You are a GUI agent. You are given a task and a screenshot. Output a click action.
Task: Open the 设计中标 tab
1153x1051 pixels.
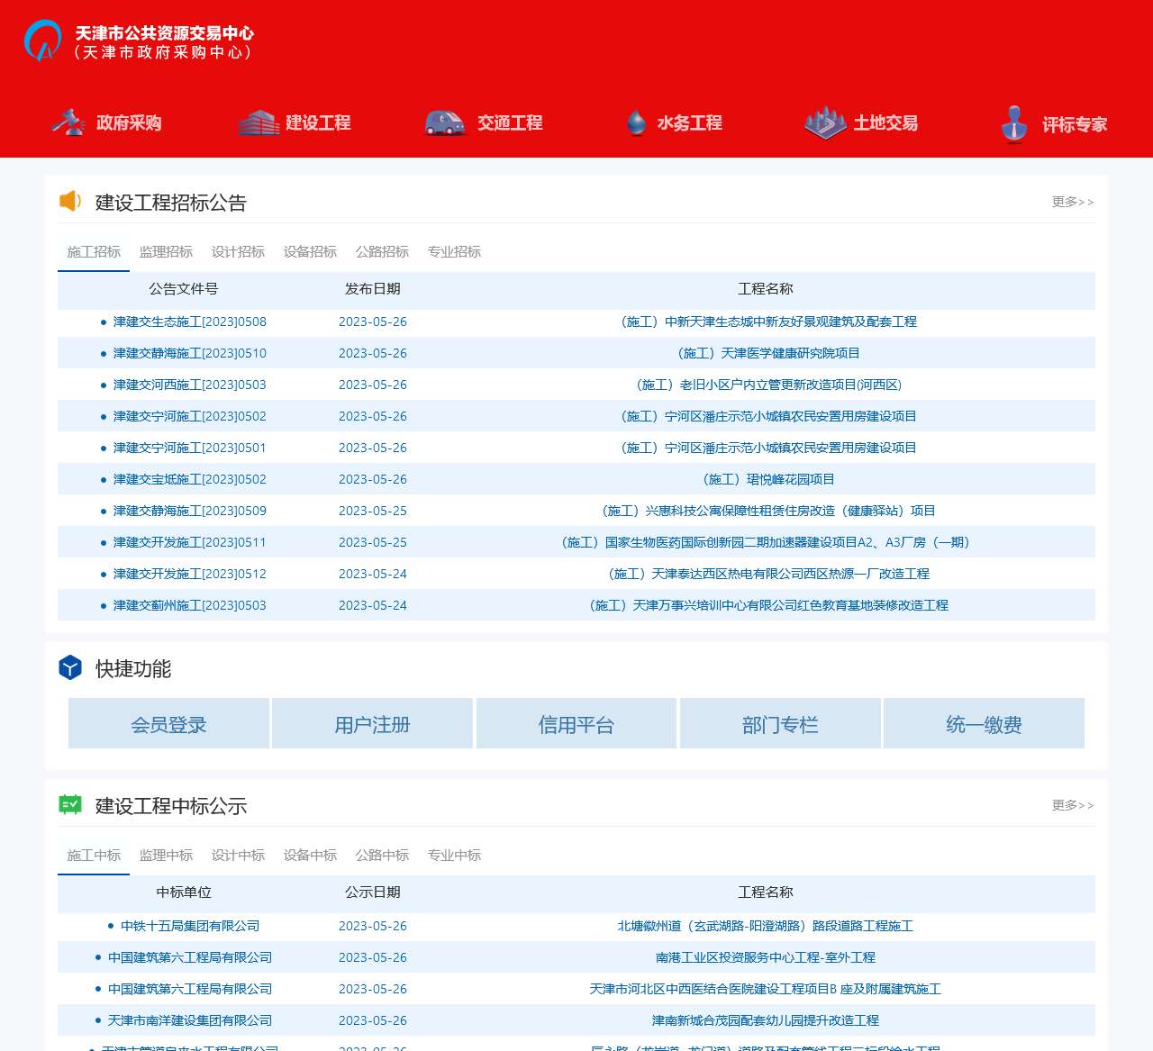tap(238, 856)
